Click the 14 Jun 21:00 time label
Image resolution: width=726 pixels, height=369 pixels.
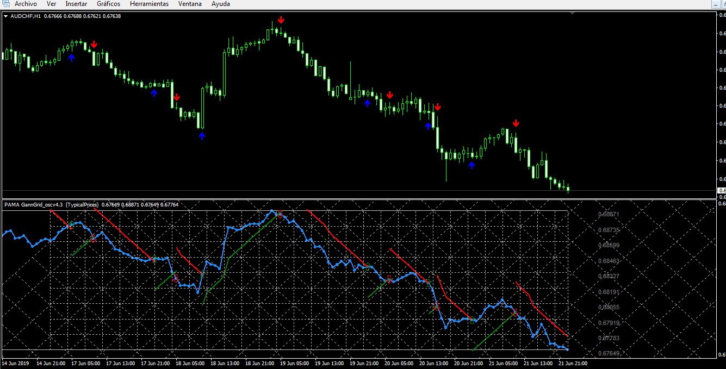coord(51,363)
